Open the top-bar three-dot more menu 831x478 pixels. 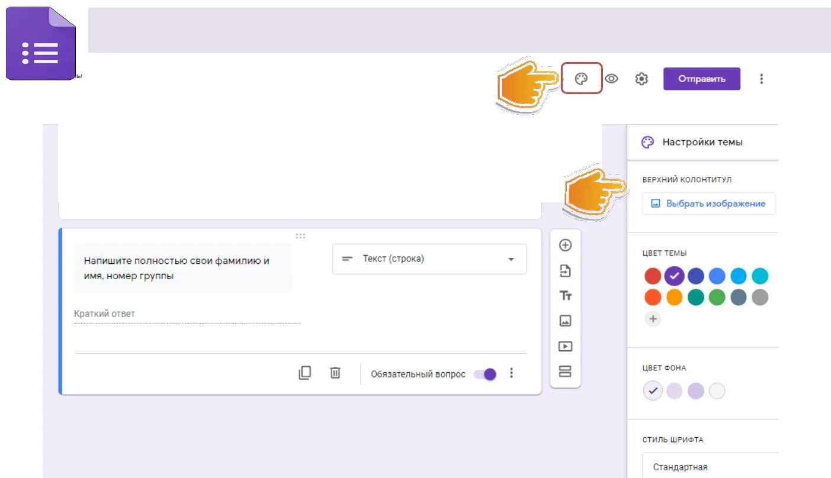click(762, 79)
